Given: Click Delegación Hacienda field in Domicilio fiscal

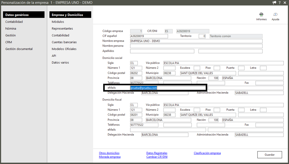Looking at the screenshot, I should 165,135.
